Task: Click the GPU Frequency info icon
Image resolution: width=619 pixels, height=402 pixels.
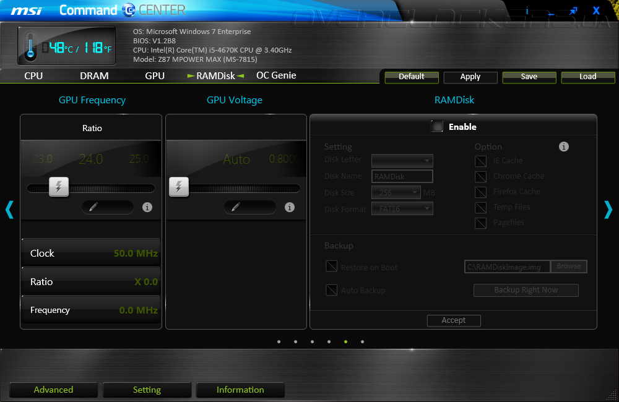Action: pyautogui.click(x=147, y=207)
